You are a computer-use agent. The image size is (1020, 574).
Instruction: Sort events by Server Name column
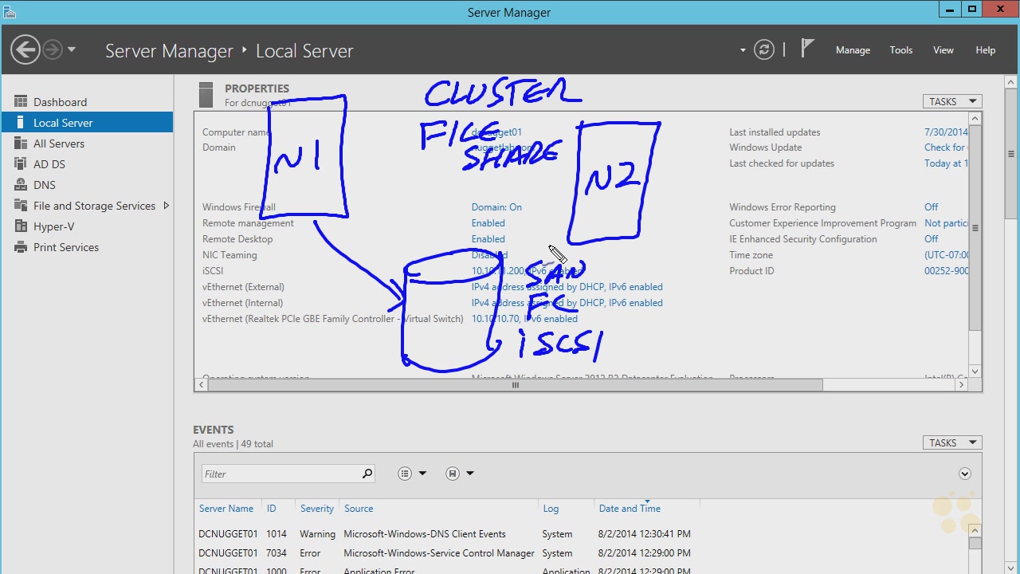click(226, 509)
